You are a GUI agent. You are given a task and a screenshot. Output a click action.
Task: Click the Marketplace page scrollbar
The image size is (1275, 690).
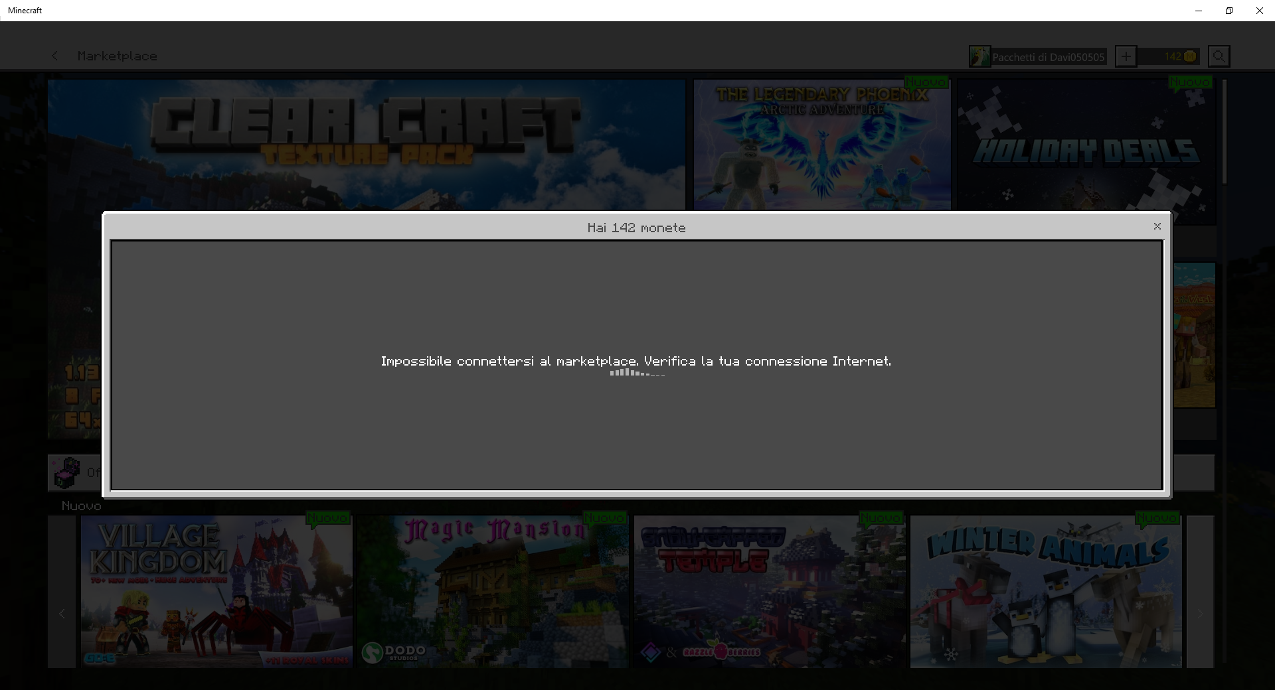[1224, 133]
